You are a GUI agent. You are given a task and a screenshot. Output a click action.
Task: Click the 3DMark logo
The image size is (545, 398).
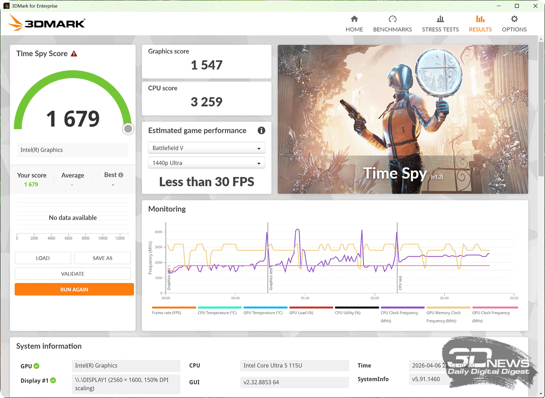coord(47,23)
